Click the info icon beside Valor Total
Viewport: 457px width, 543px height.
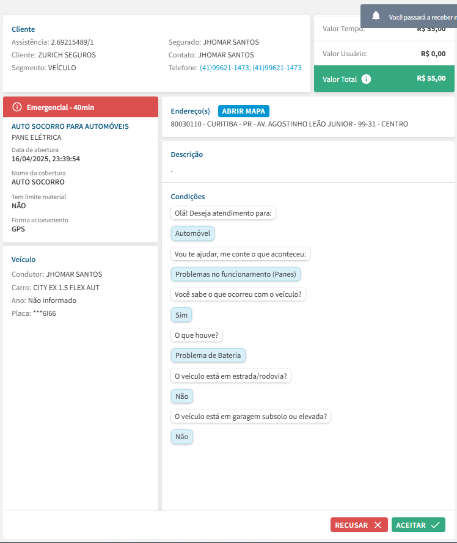[366, 79]
